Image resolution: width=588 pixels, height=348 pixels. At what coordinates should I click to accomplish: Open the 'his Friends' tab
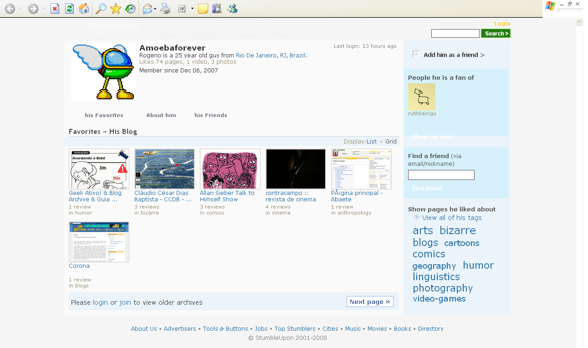(x=210, y=115)
